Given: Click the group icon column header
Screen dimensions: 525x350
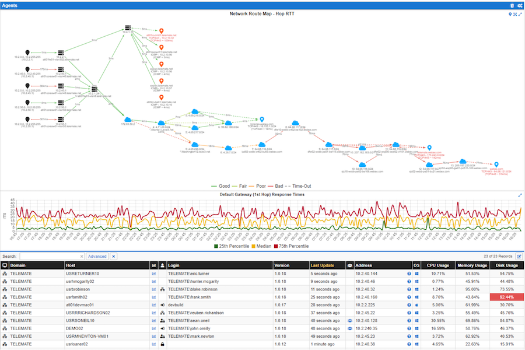Looking at the screenshot, I should [x=349, y=265].
